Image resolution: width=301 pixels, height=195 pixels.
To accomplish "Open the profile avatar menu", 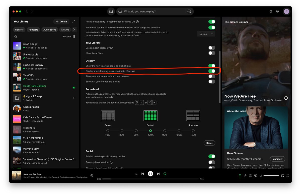I will coord(286,12).
